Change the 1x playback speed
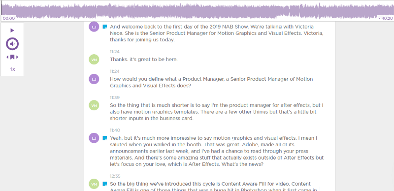Image resolution: width=394 pixels, height=191 pixels. pos(12,69)
